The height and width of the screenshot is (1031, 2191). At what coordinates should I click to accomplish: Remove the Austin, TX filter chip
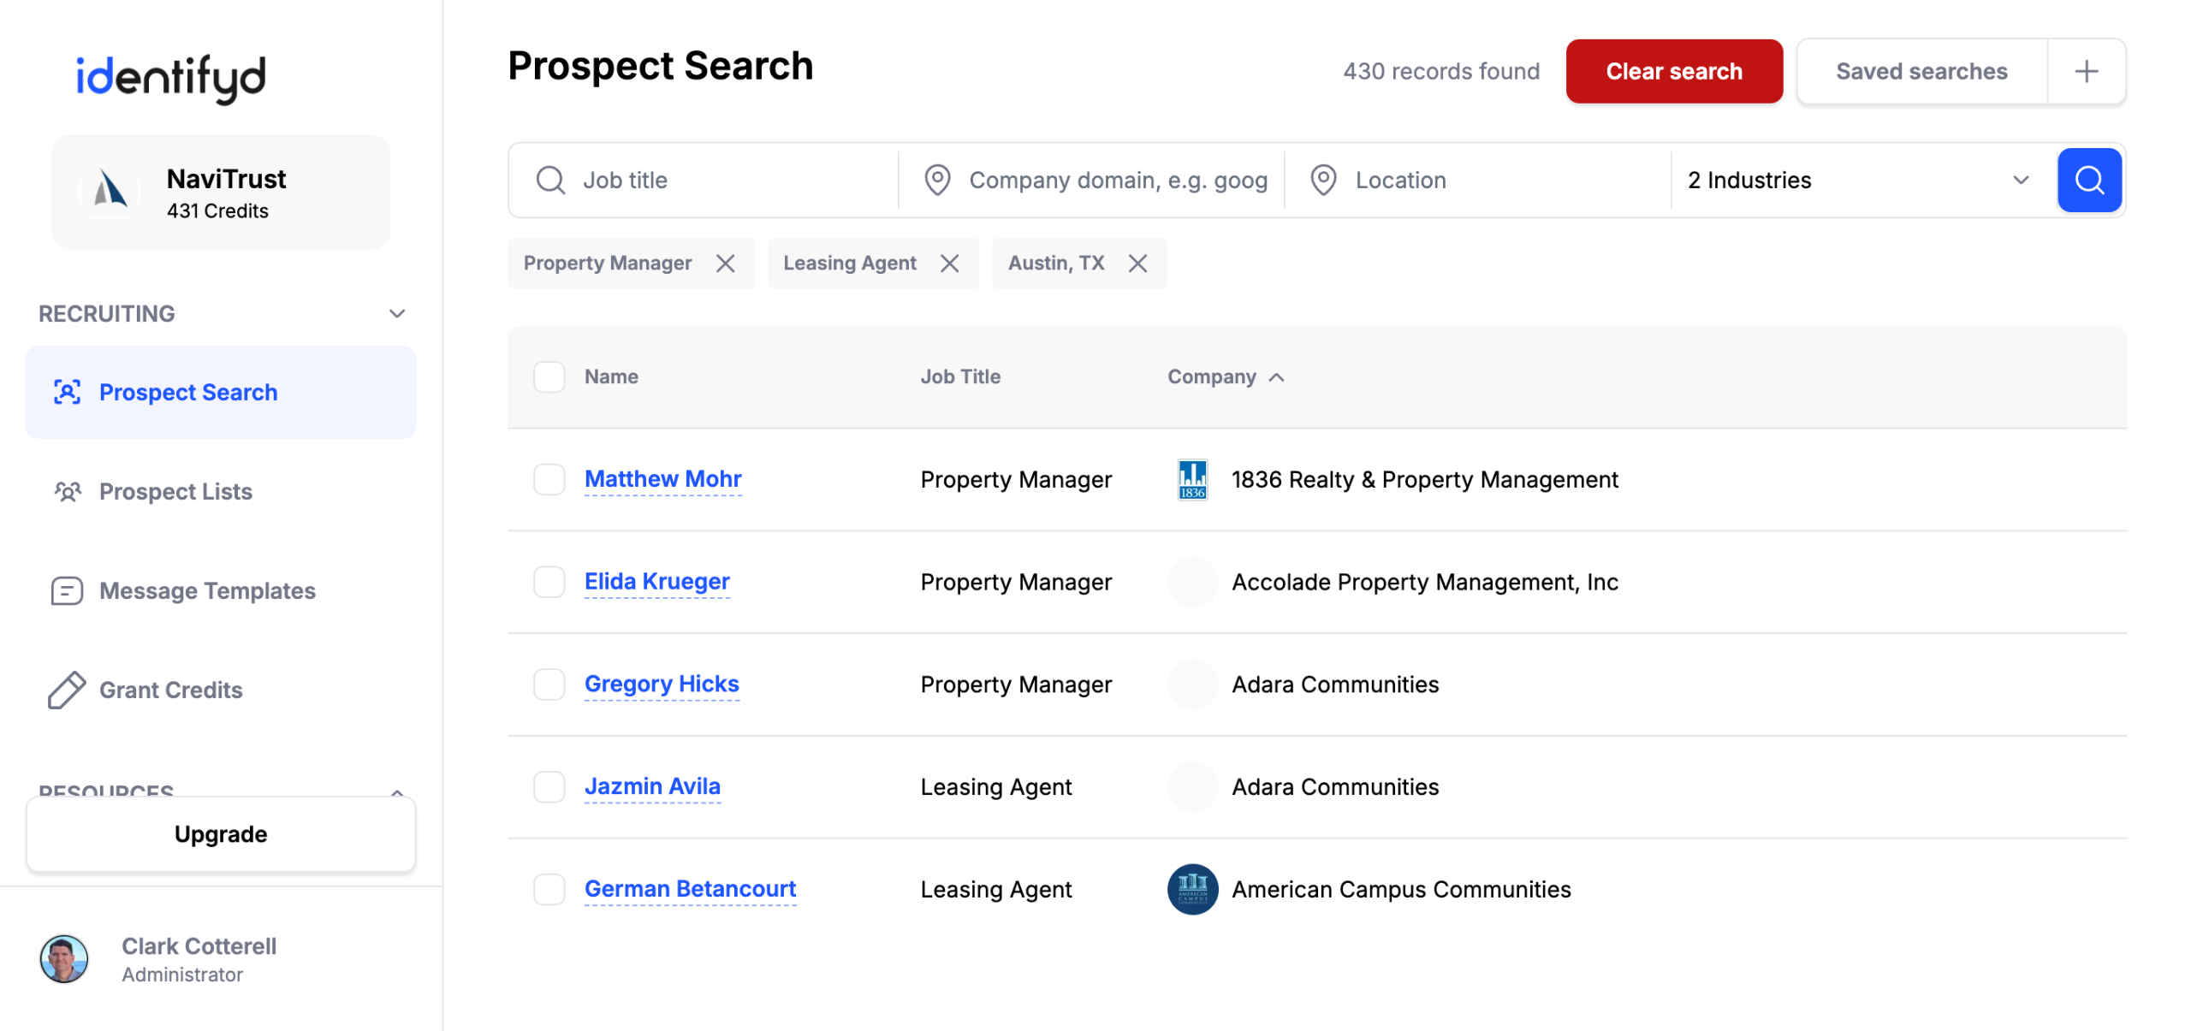point(1137,264)
